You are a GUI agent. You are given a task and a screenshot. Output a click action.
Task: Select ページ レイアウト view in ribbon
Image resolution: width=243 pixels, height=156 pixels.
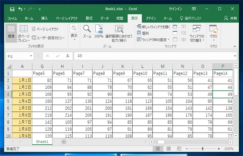(45, 29)
